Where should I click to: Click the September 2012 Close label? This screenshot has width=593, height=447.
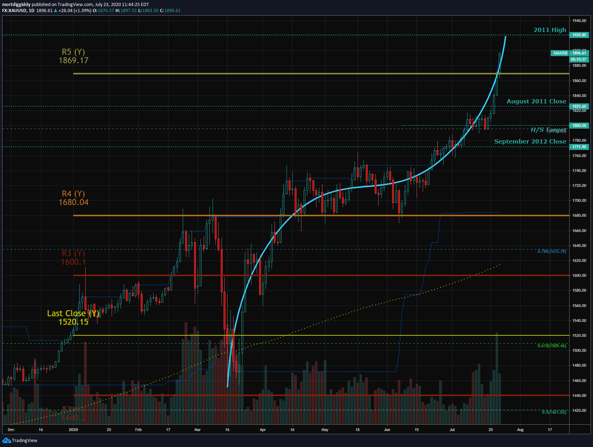point(530,141)
